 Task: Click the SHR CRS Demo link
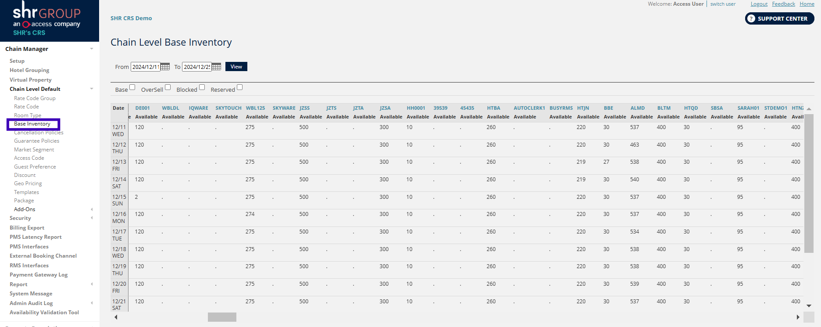pyautogui.click(x=131, y=18)
